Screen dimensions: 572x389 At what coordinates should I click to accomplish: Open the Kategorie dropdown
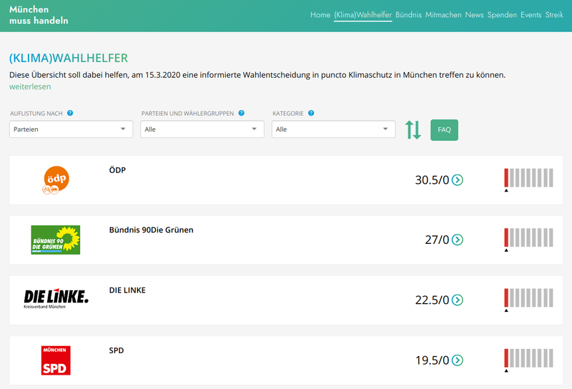pos(333,129)
